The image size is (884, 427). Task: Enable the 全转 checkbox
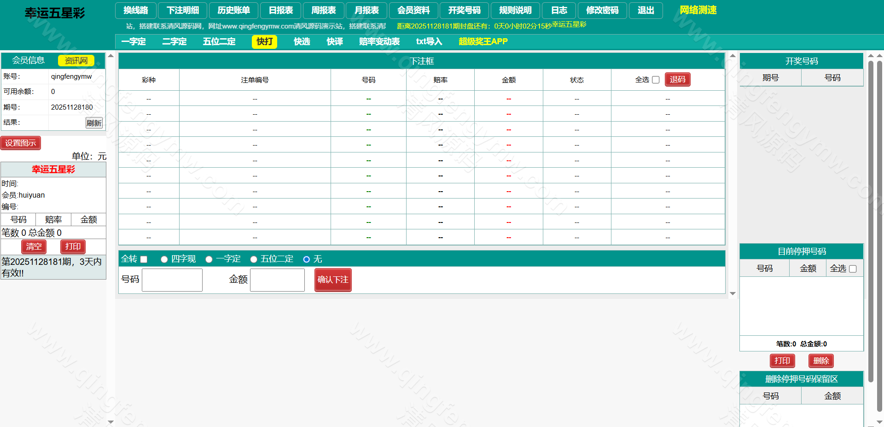144,259
